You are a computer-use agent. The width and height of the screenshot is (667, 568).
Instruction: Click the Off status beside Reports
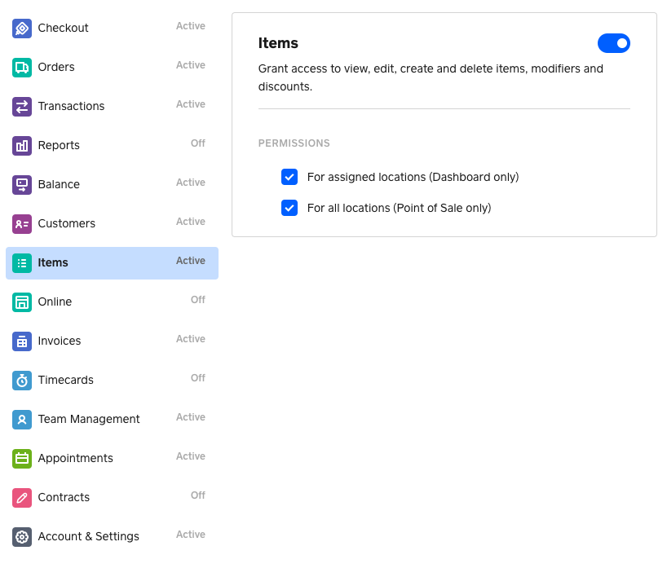[x=197, y=143]
